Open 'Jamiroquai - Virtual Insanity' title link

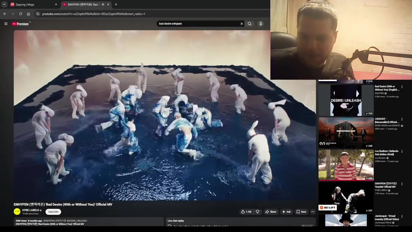tap(387, 217)
